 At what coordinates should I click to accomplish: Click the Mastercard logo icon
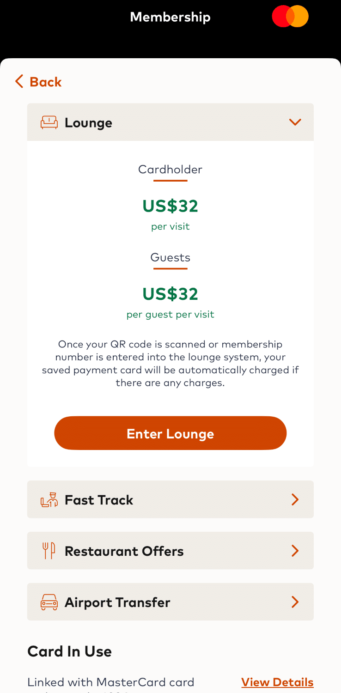pyautogui.click(x=290, y=17)
